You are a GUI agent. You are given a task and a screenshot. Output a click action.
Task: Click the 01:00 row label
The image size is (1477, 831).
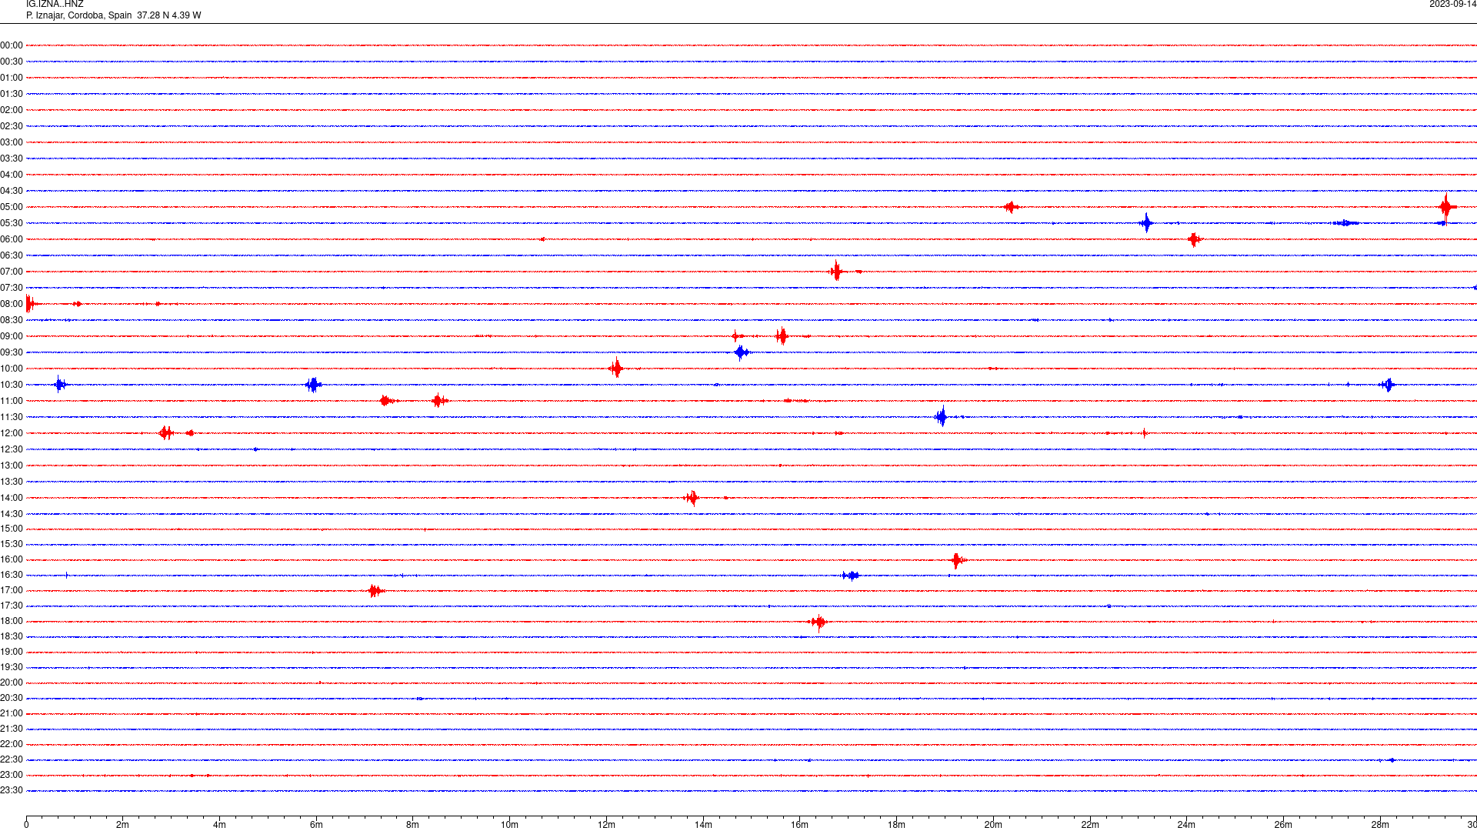(x=12, y=78)
